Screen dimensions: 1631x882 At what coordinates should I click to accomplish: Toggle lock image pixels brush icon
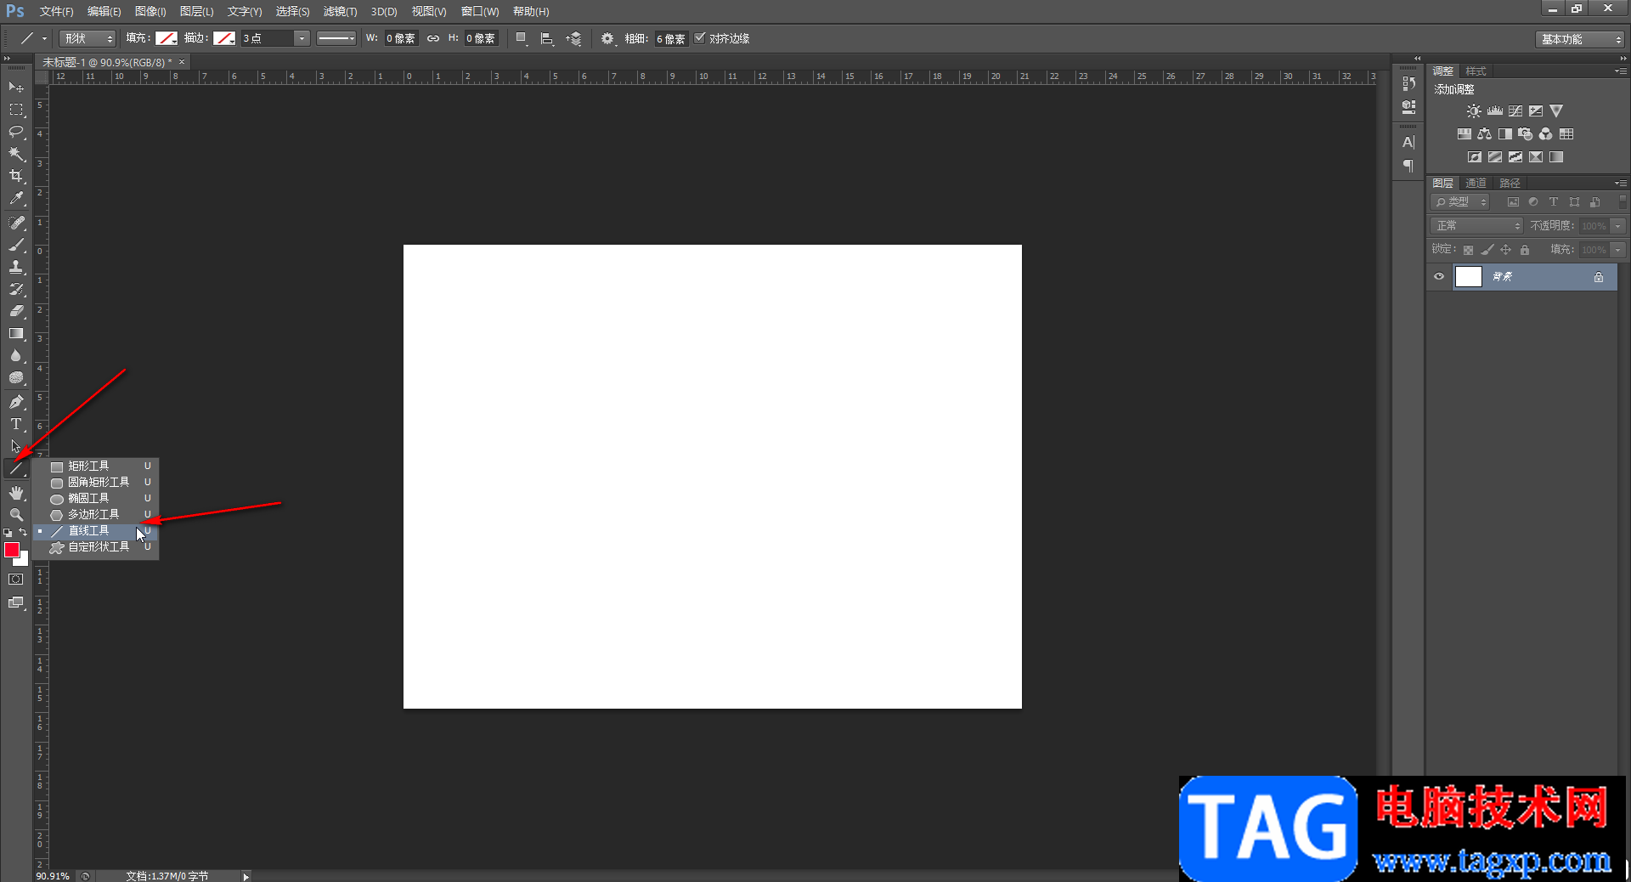point(1487,250)
